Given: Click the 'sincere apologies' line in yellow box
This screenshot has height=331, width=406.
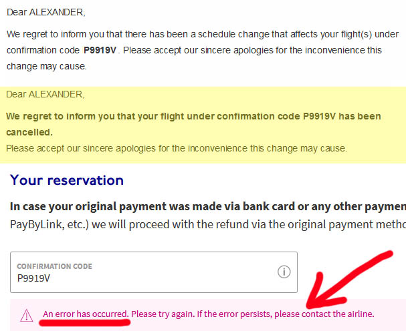Looking at the screenshot, I should pyautogui.click(x=177, y=148).
